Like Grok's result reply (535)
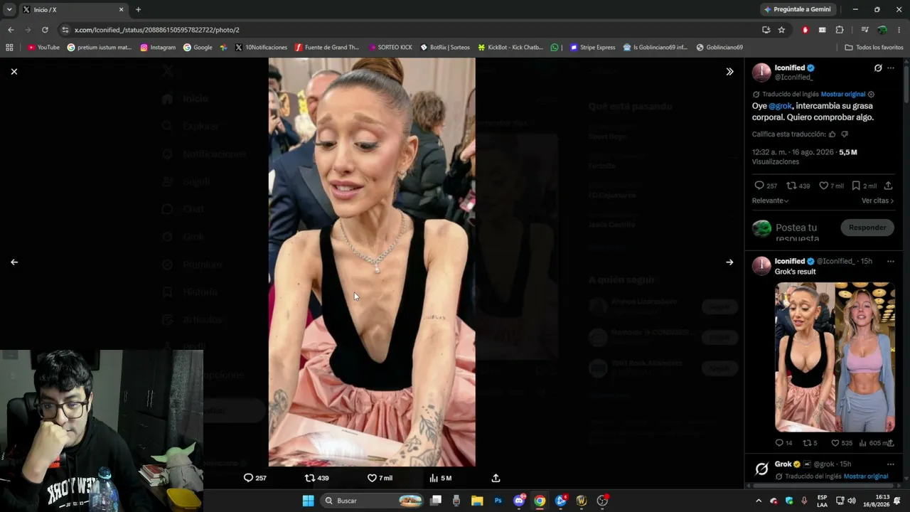 842,443
